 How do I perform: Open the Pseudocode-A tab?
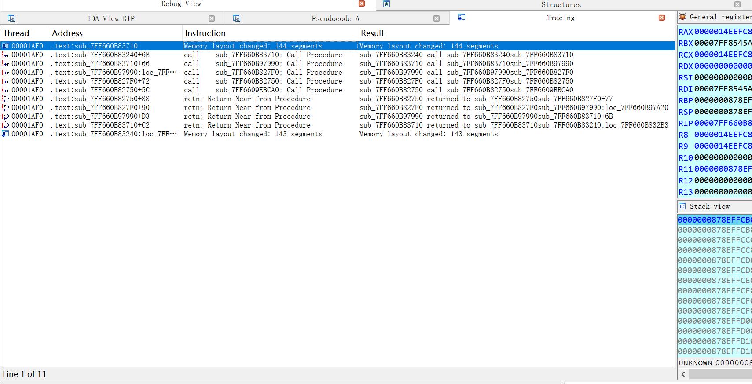click(x=335, y=18)
